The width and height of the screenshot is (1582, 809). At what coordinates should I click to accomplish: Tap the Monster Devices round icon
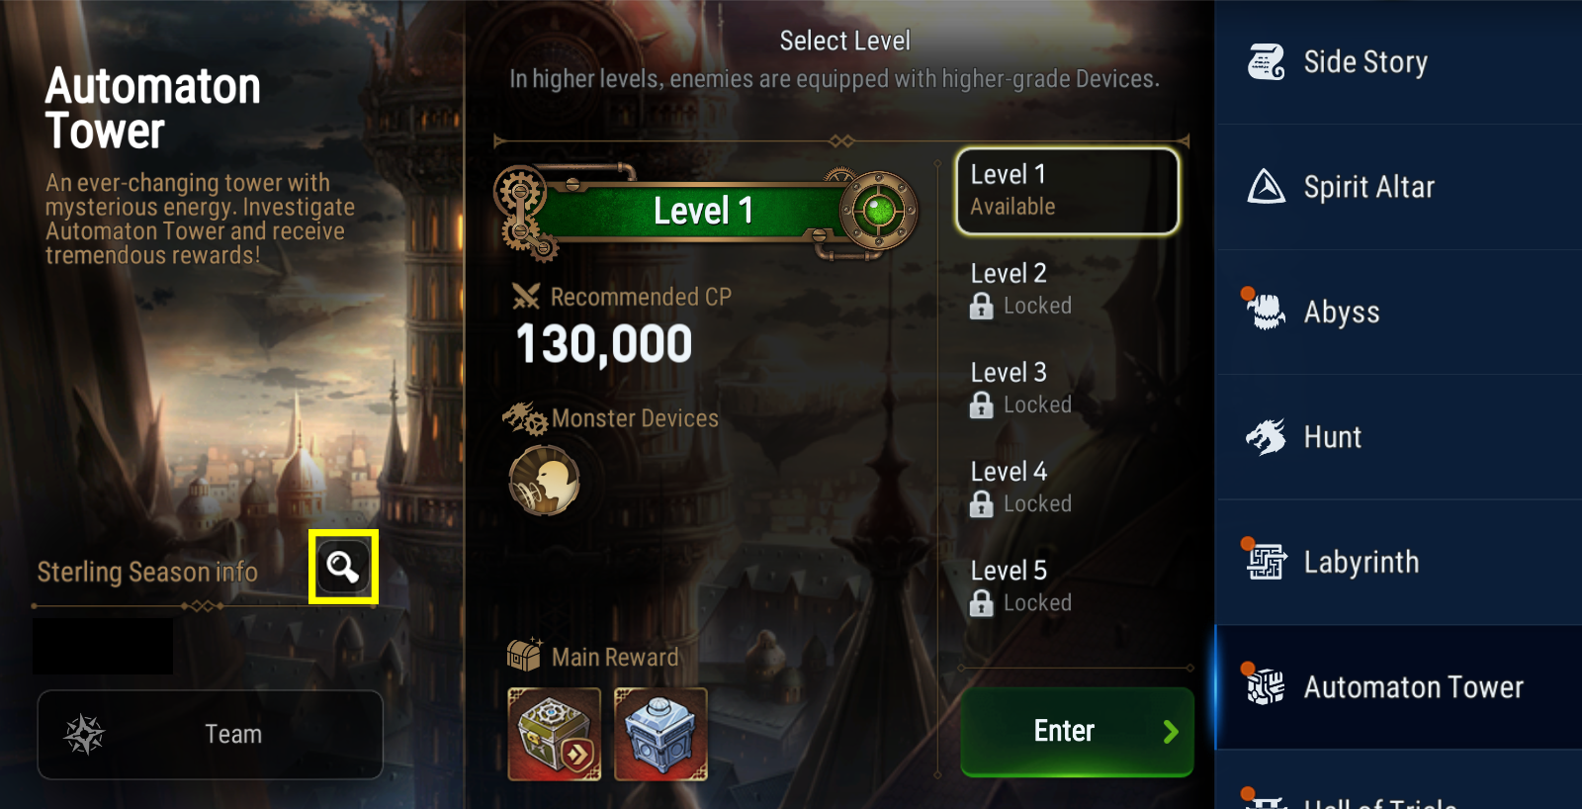point(544,480)
